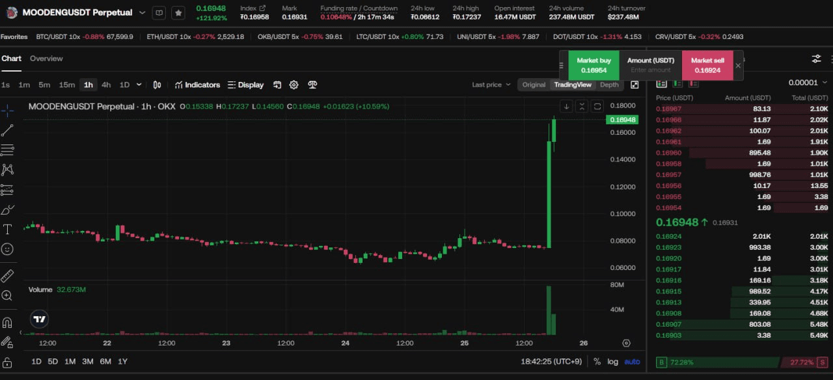Open chart settings gear icon
Screen dimensions: 833x380
click(x=294, y=85)
